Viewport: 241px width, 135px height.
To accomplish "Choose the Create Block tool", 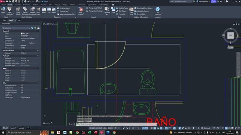I will click(18, 11).
